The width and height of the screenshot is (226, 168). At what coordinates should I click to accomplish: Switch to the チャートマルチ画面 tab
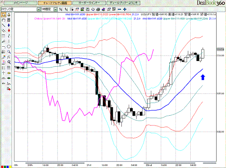click(x=55, y=3)
